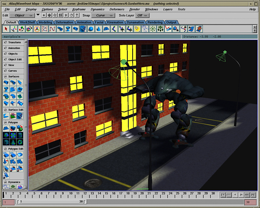Click the blue cylinder shelf icon

[x=60, y=29]
